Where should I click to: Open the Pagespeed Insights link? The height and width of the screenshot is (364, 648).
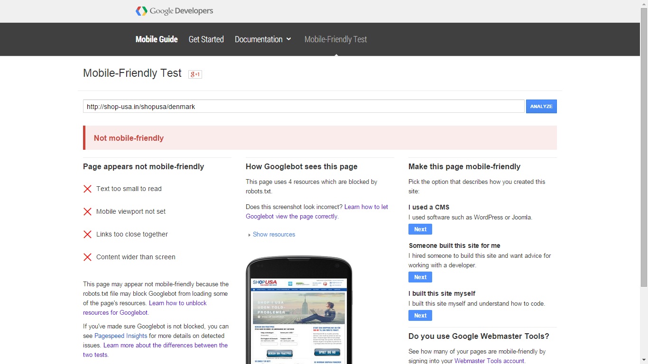click(120, 336)
